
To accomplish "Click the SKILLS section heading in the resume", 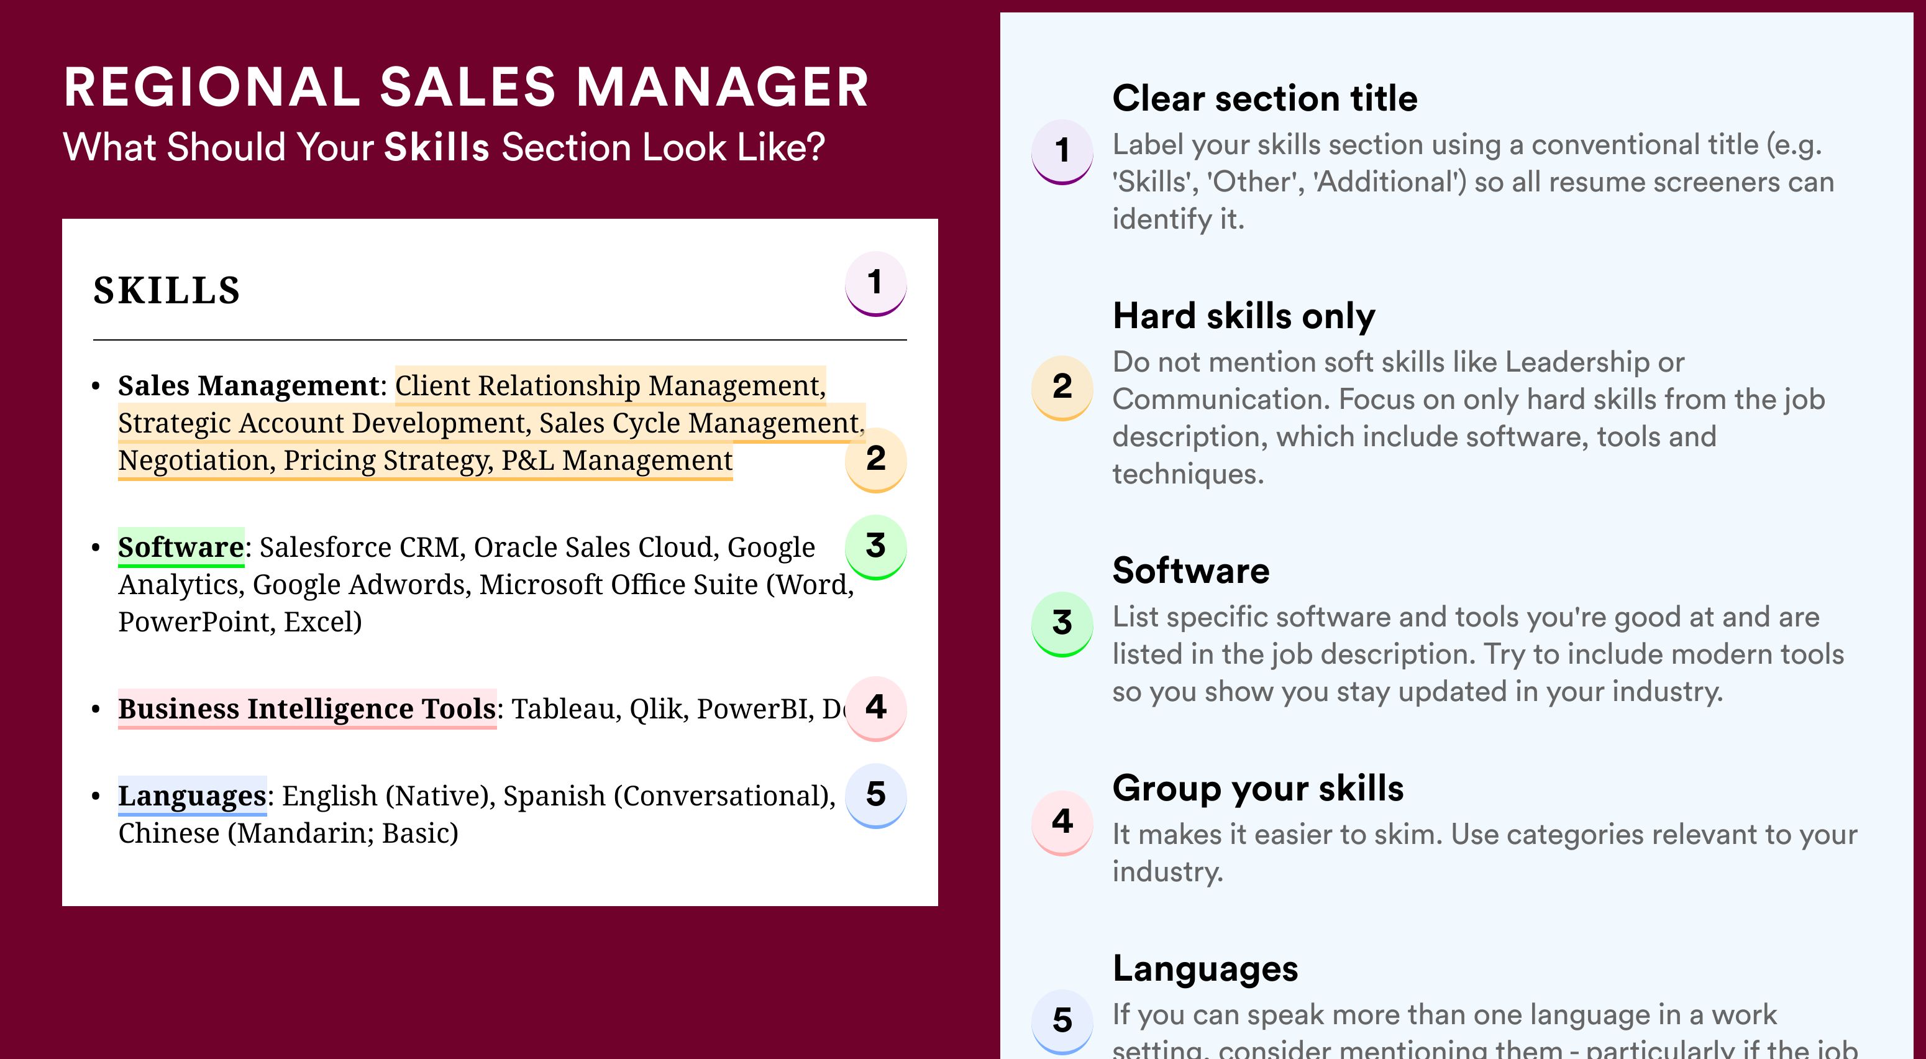I will click(x=167, y=290).
